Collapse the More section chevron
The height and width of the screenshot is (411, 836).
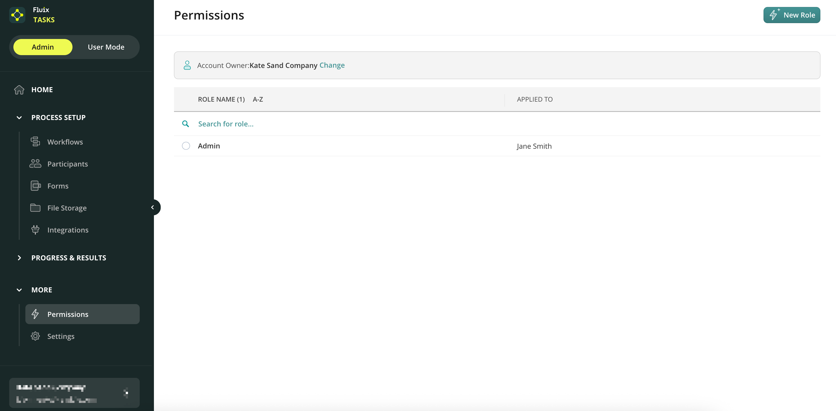19,290
